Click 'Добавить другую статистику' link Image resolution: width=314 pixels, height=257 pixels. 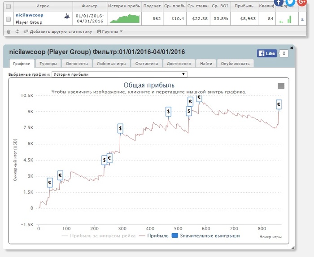(x=58, y=32)
